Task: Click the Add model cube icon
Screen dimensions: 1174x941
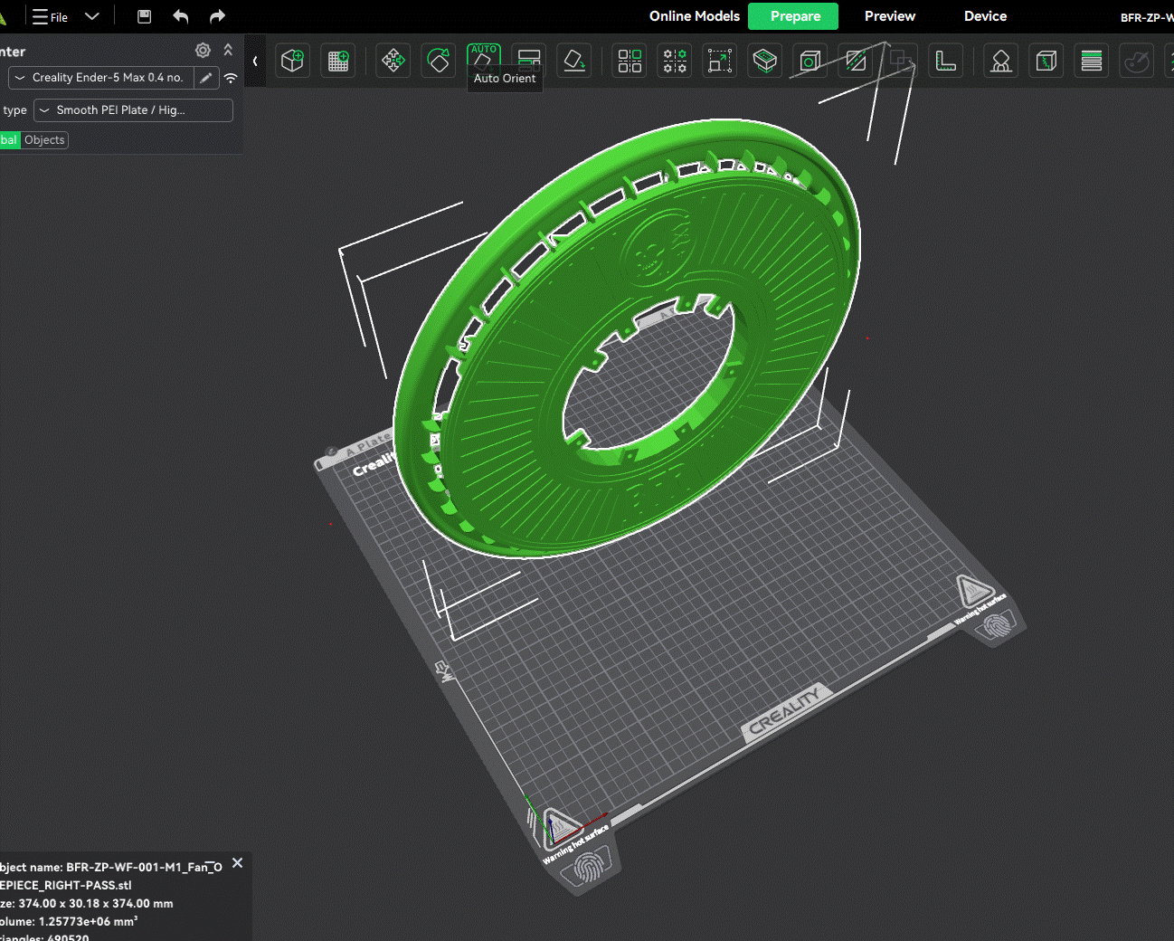Action: pyautogui.click(x=293, y=61)
